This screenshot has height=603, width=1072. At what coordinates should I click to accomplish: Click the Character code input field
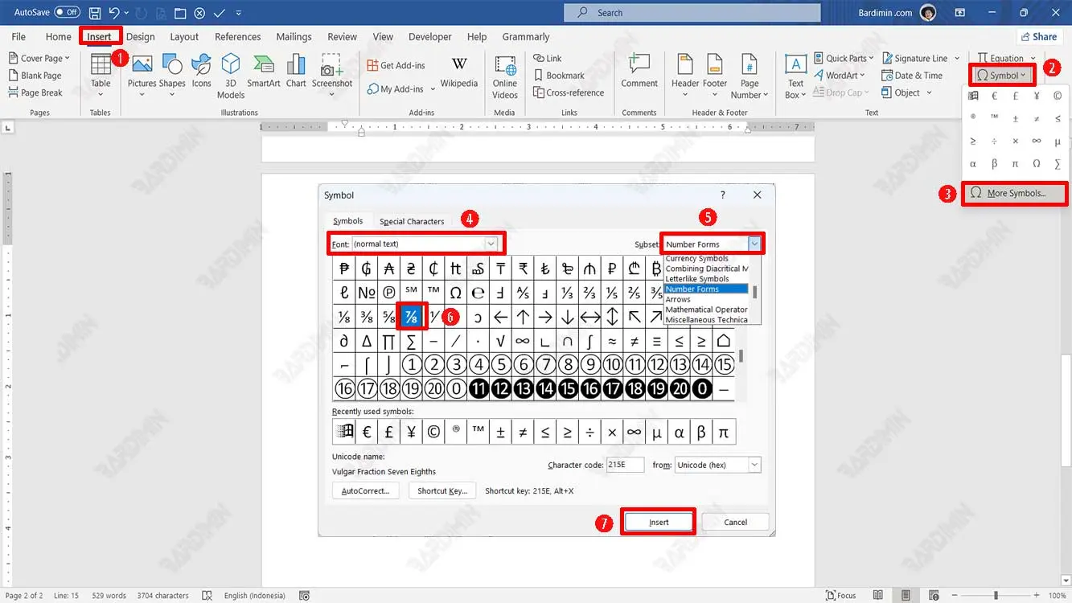[625, 465]
